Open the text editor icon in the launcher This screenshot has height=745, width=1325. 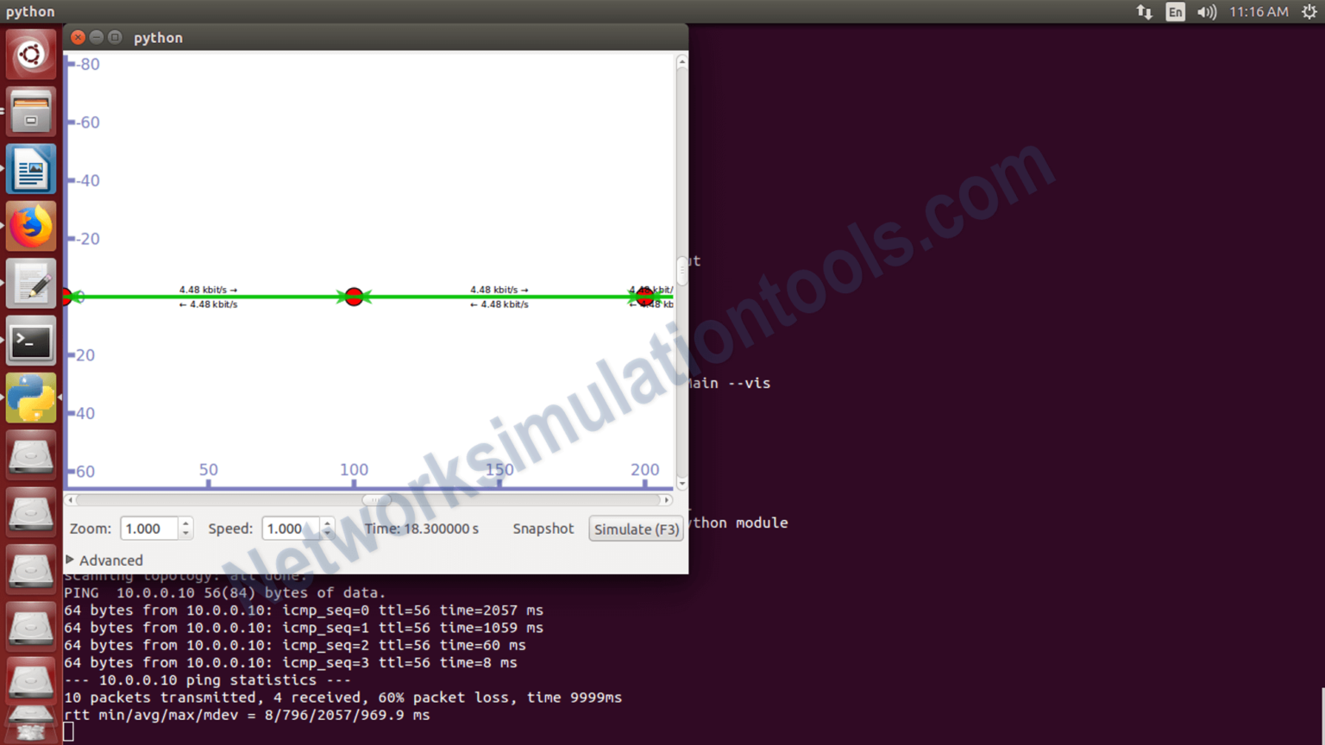30,283
